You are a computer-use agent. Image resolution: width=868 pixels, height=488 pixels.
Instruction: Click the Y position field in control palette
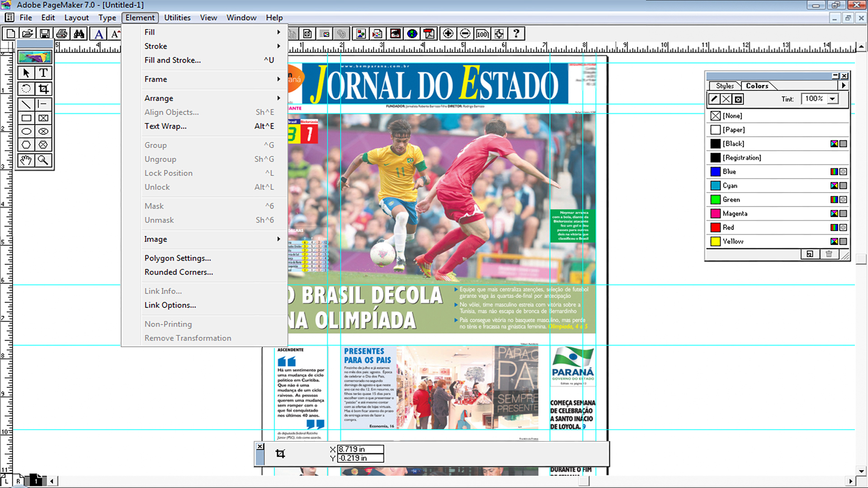point(361,458)
